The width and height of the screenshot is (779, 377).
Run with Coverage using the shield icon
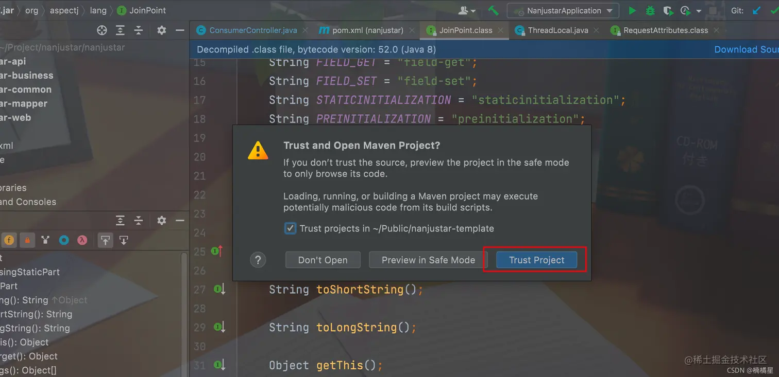tap(668, 10)
